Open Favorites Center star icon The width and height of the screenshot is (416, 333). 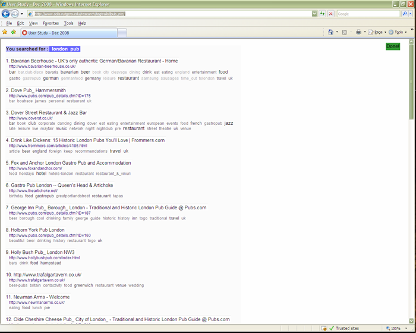[5, 32]
